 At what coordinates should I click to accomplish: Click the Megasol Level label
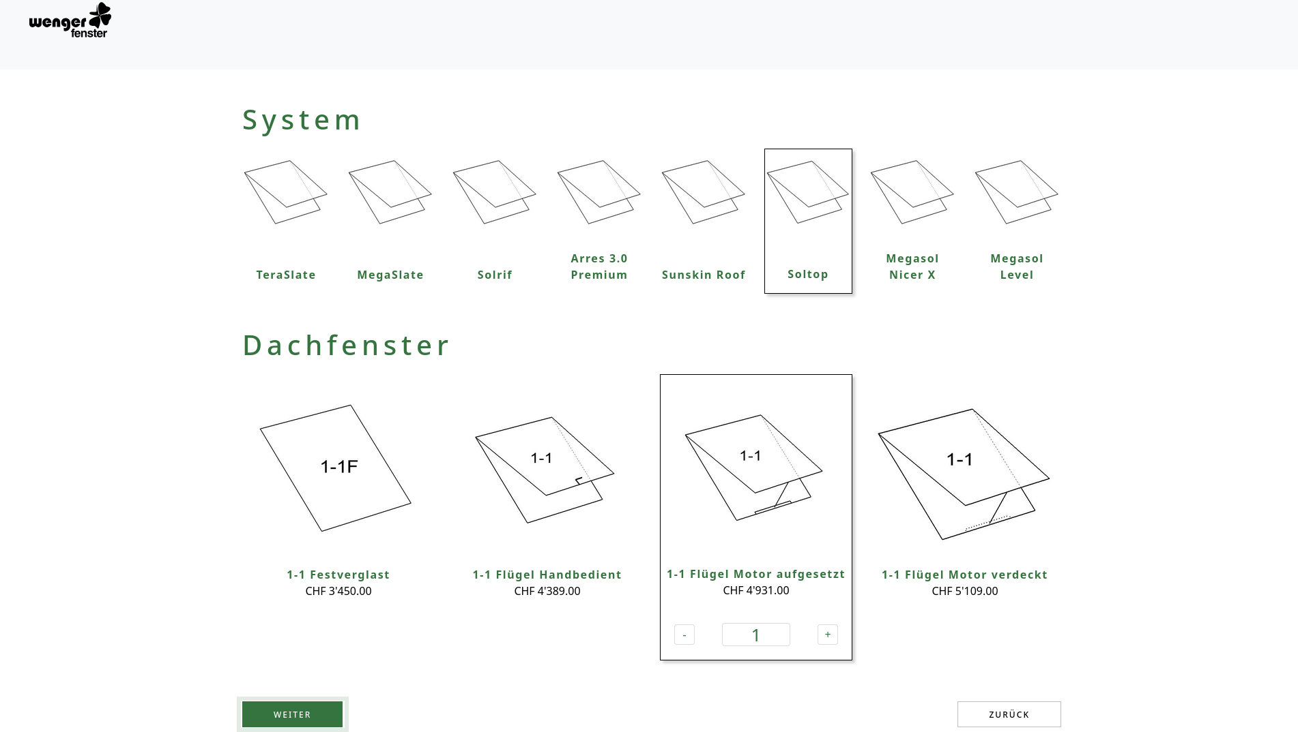[1017, 266]
